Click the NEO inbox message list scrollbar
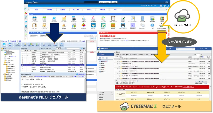213x113 pixels. [85, 61]
